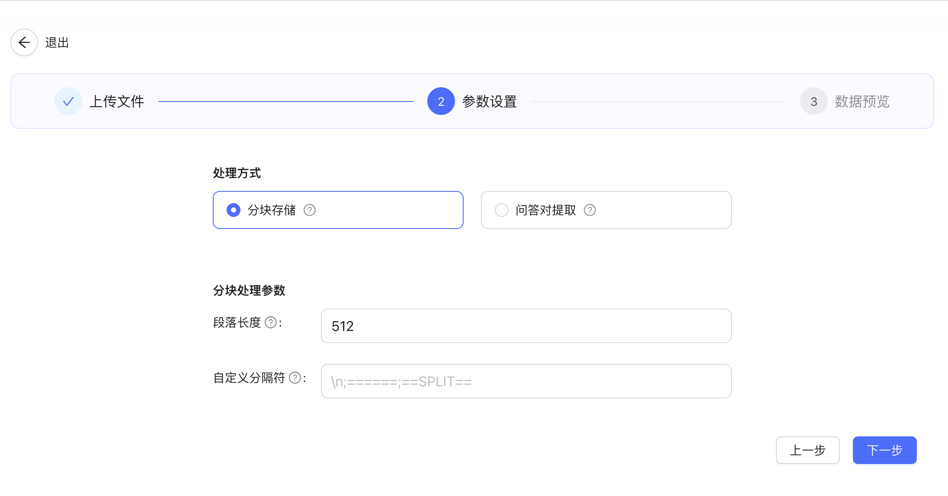948x496 pixels.
Task: Focus the 段落长度 input with 512
Action: click(526, 326)
